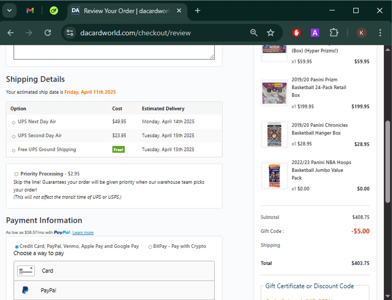
Task: Follow the PayPal Learn more link
Action: (83, 233)
